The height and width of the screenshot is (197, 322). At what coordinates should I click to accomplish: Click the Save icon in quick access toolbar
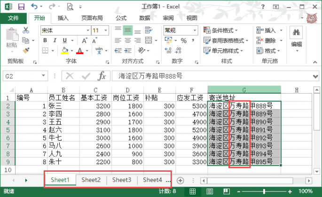click(x=22, y=7)
